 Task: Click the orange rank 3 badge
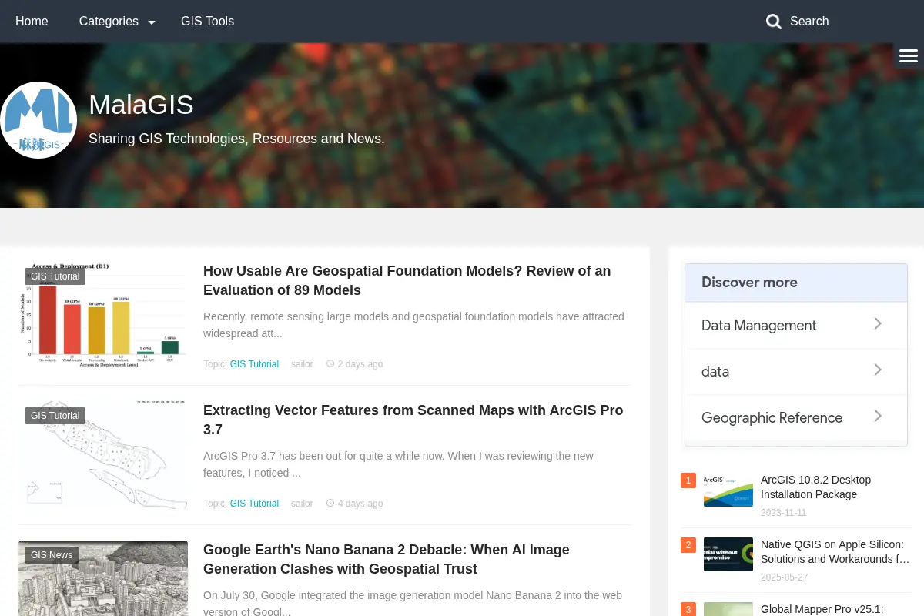688,609
